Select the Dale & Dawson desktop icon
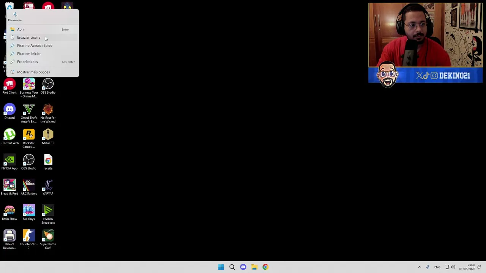This screenshot has height=273, width=486. tap(9, 240)
